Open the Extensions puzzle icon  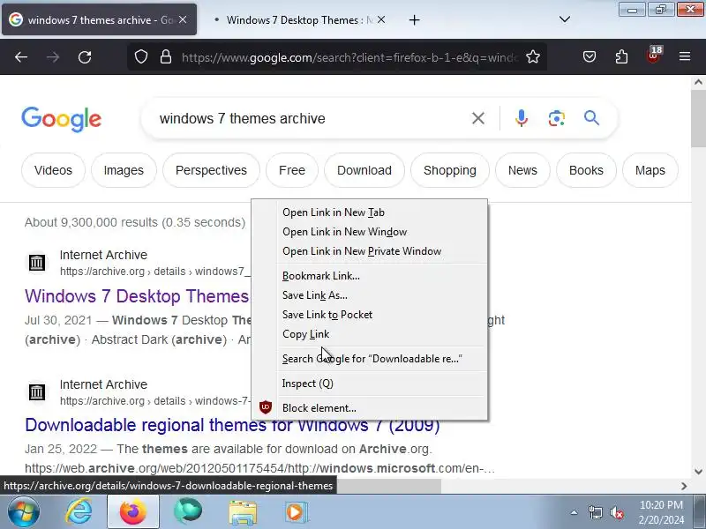point(621,57)
